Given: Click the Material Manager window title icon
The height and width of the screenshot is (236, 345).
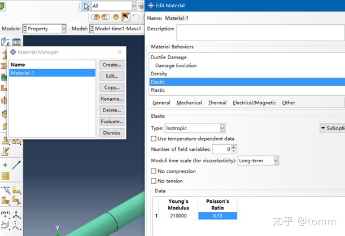Looking at the screenshot, I should click(x=13, y=52).
